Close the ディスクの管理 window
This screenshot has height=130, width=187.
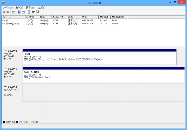click(x=182, y=2)
